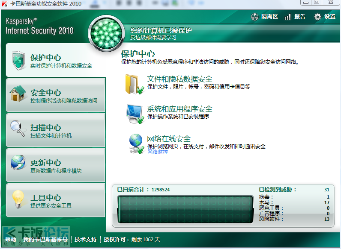
Task: Click the 风险软件 row
Action: [x=294, y=219]
